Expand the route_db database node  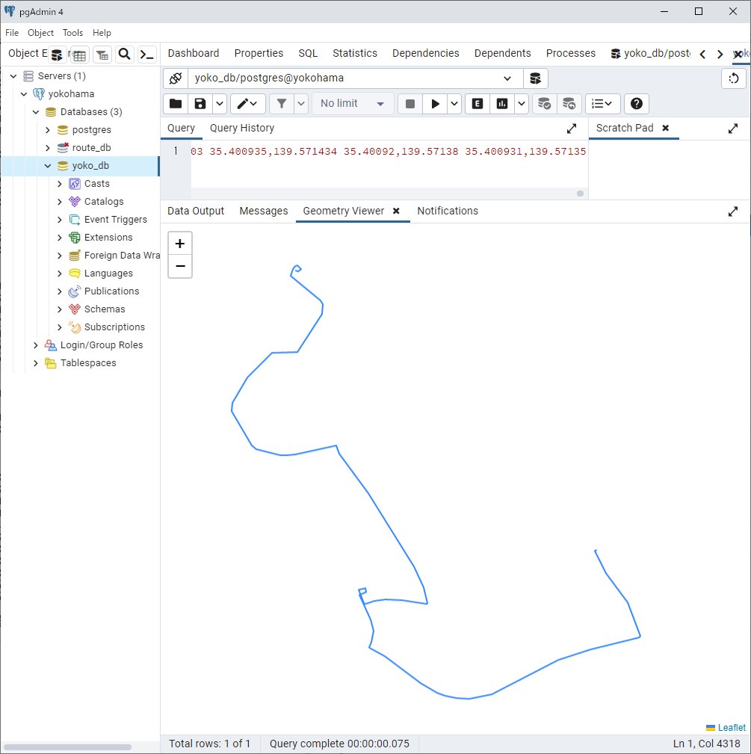(x=48, y=148)
